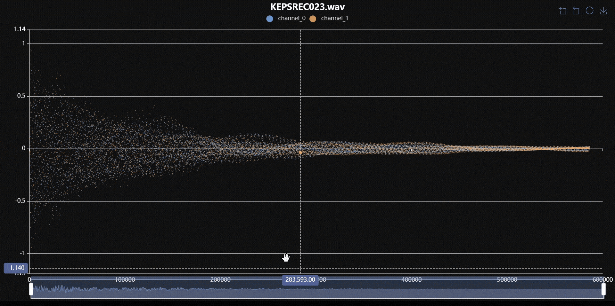615x306 pixels.
Task: Click the KEPSREC023.wav chart title
Action: (x=307, y=7)
